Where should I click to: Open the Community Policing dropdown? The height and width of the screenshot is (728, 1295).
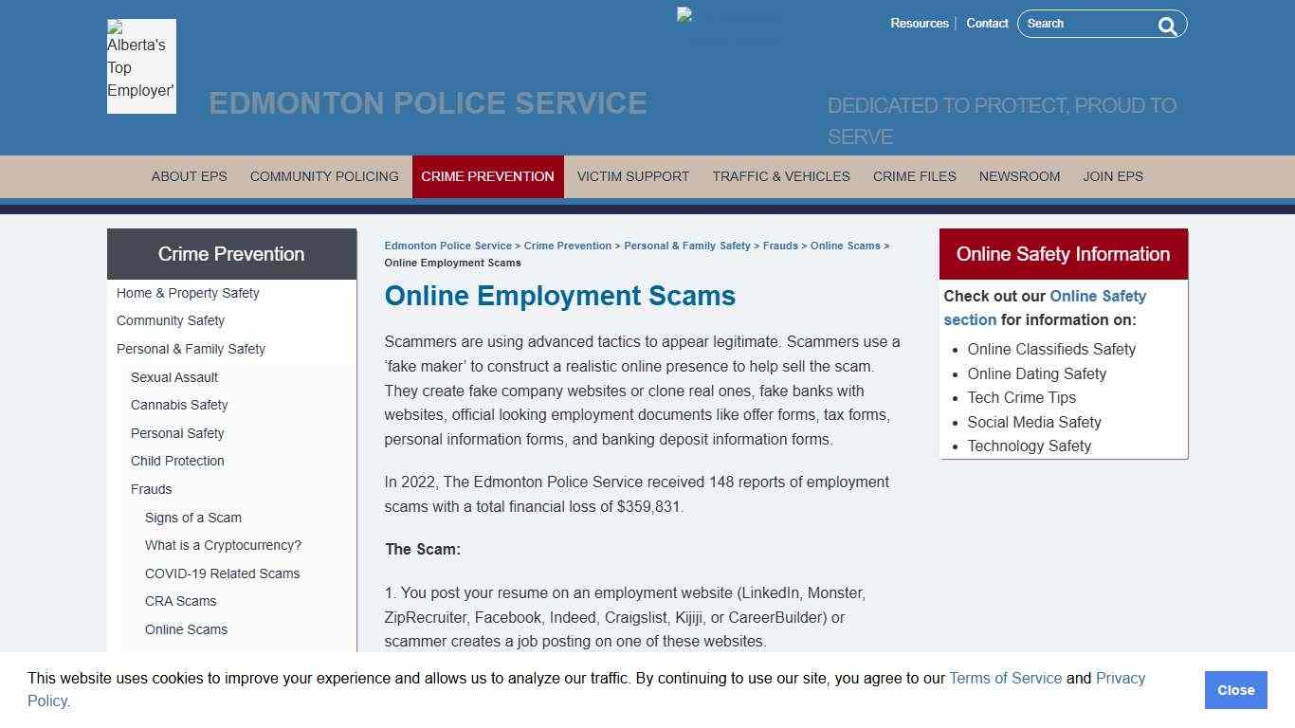[323, 176]
